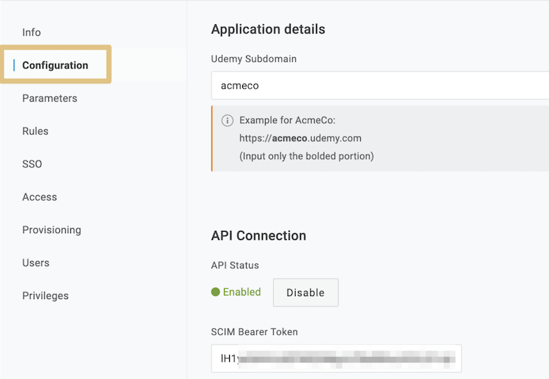Open the Rules sidebar item
Image resolution: width=549 pixels, height=379 pixels.
click(x=35, y=131)
